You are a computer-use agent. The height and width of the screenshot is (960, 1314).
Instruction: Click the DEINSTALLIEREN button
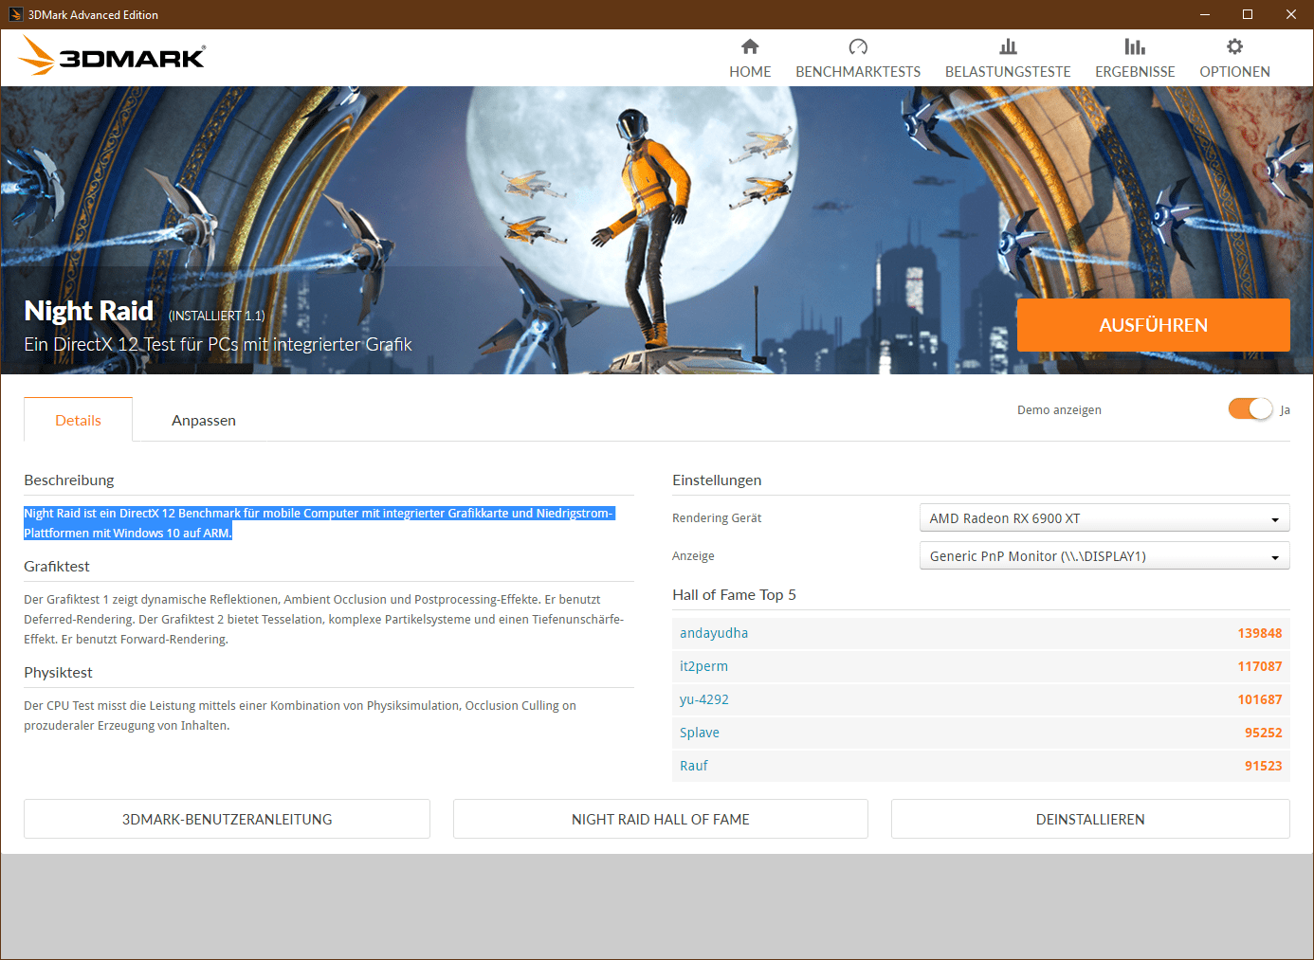click(x=1090, y=819)
